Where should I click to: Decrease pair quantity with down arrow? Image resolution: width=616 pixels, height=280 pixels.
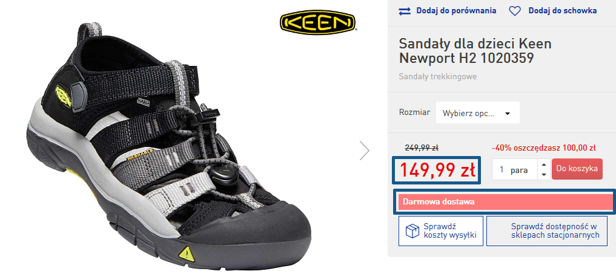[543, 175]
